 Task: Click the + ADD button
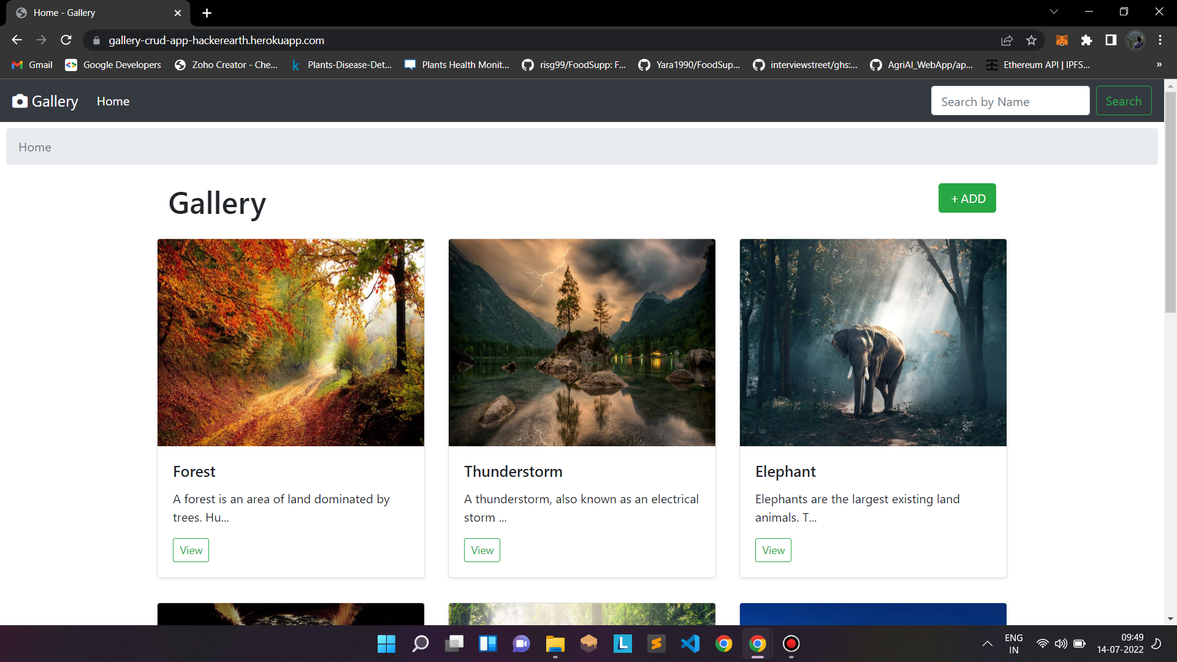[x=967, y=198]
